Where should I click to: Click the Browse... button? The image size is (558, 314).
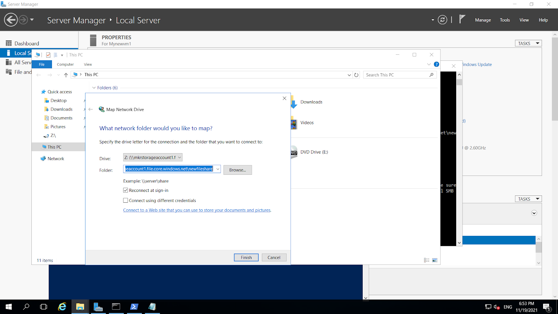[237, 170]
